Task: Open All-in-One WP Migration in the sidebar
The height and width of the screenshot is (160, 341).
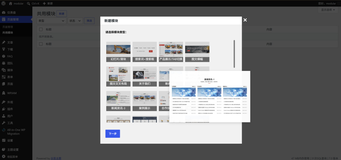Action: (16, 132)
